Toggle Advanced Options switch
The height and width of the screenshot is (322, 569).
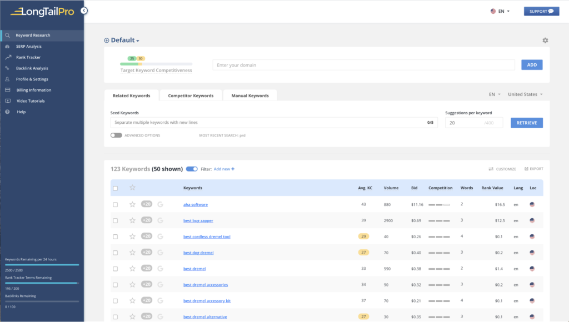tap(116, 135)
